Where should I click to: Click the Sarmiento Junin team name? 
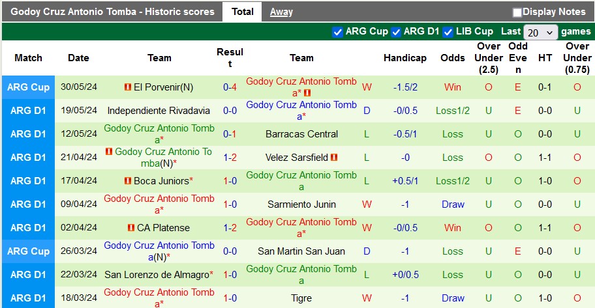(301, 204)
